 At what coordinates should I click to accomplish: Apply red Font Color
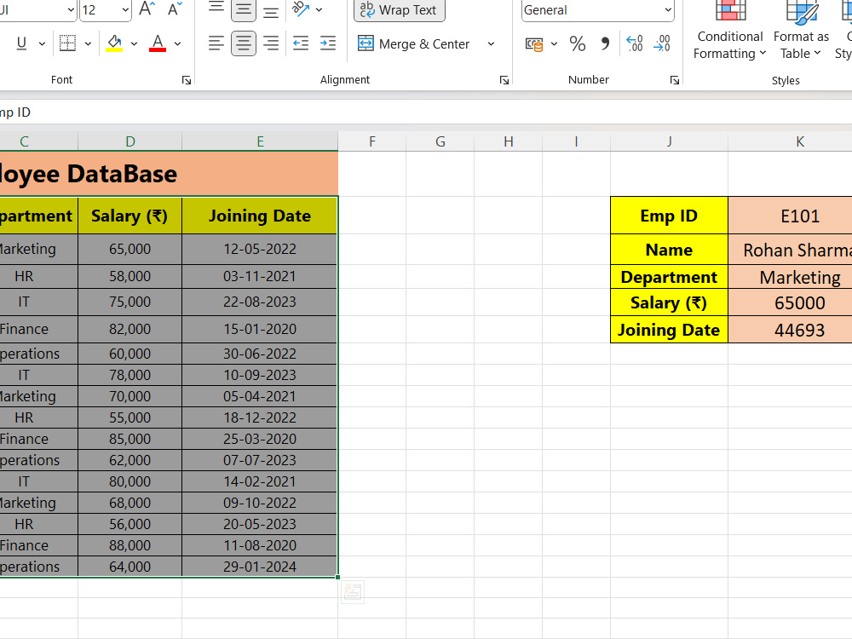(158, 43)
